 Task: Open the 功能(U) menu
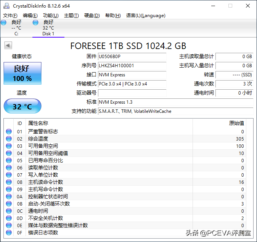(x=51, y=16)
